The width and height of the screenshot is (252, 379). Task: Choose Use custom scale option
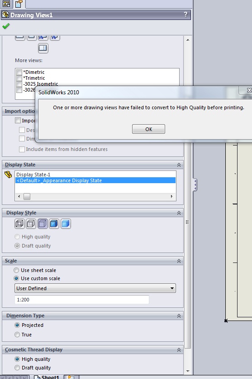click(x=16, y=278)
